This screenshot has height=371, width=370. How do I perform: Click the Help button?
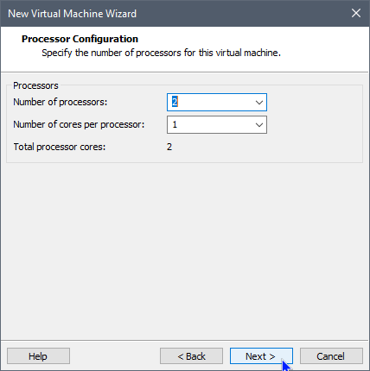pos(38,356)
